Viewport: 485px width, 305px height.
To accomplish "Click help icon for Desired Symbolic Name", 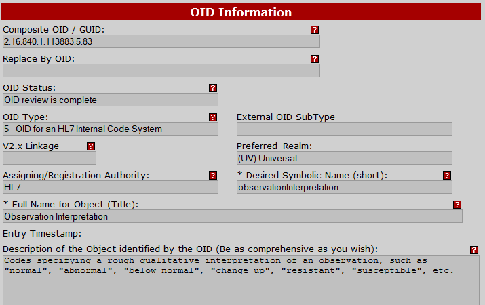I will [447, 176].
